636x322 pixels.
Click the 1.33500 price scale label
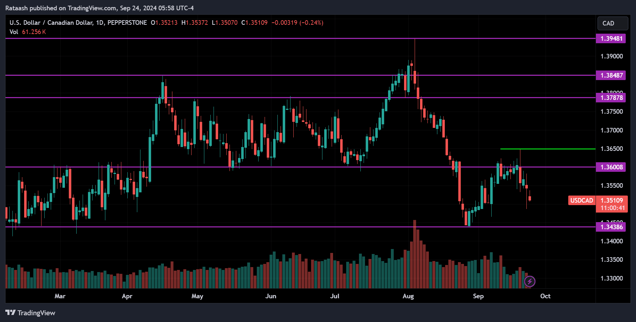(612, 260)
